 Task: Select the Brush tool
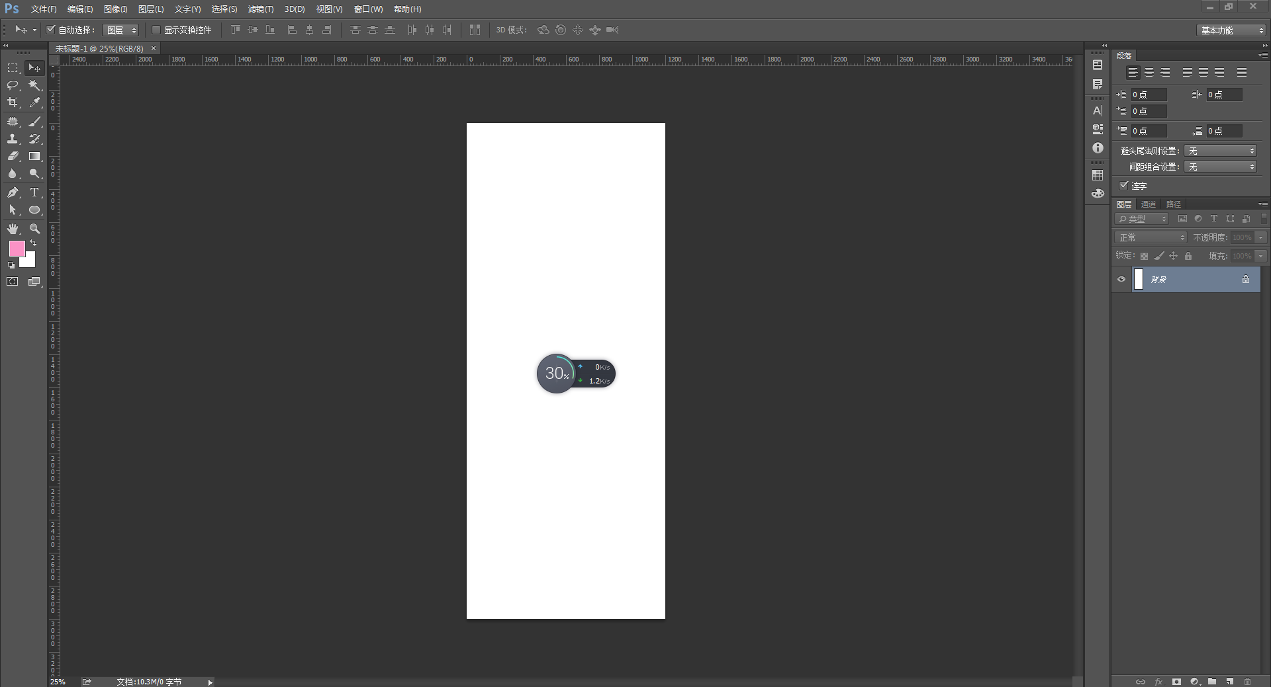(34, 122)
